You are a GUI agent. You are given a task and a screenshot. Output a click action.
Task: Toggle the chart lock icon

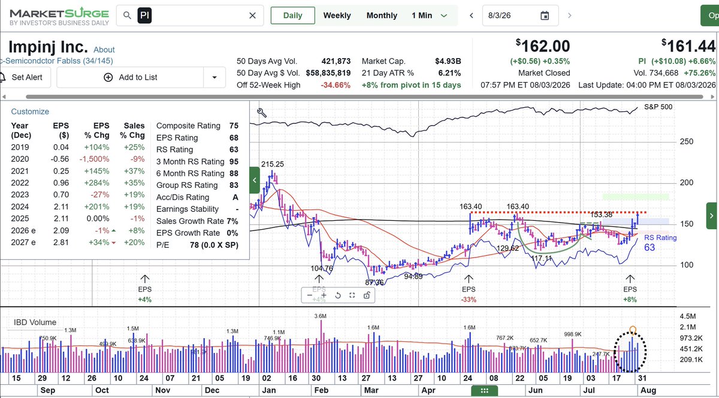[x=366, y=295]
